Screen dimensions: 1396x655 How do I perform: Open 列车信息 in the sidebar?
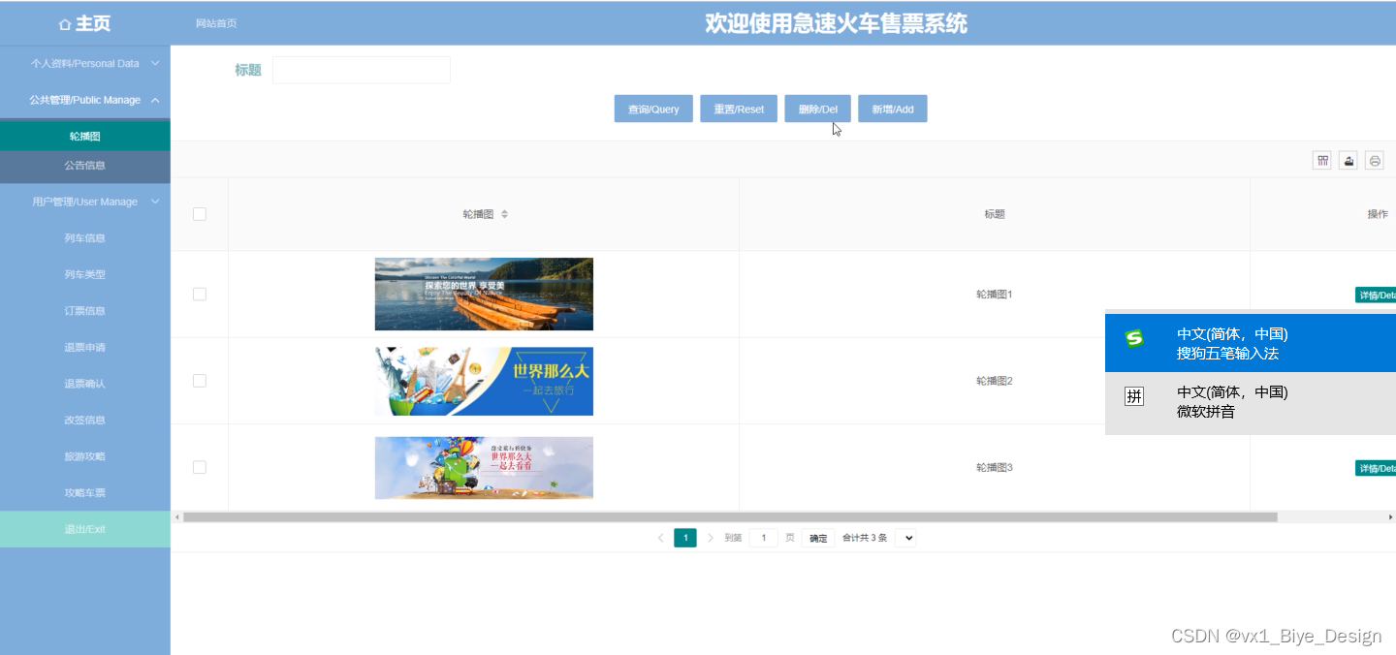pyautogui.click(x=85, y=238)
